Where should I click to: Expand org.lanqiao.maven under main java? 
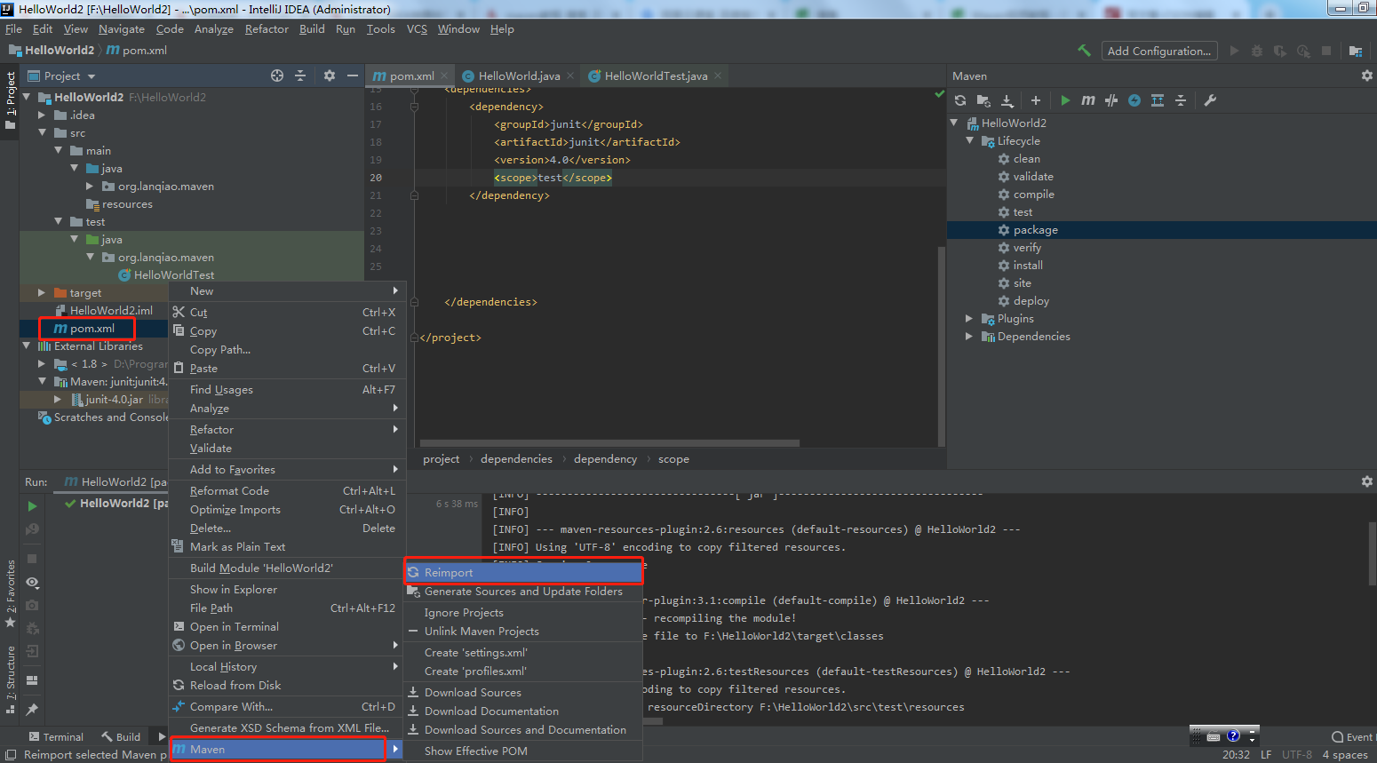tap(90, 186)
